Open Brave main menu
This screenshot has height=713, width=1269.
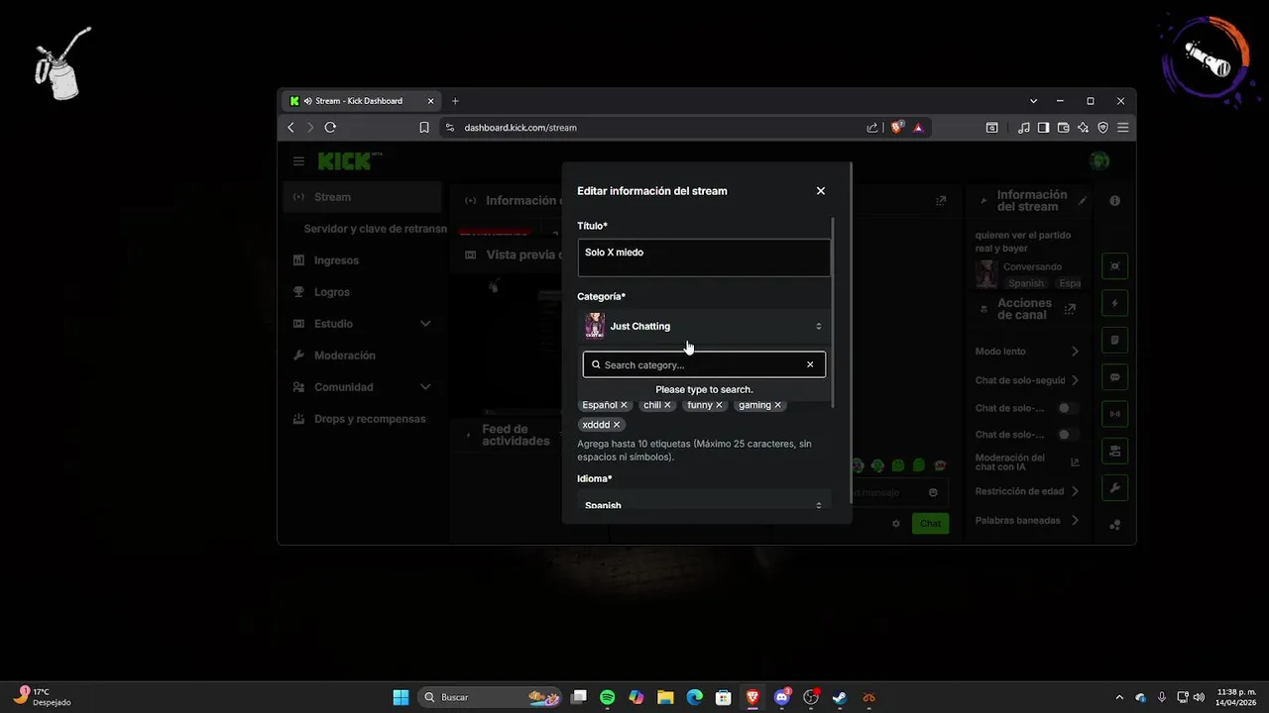pyautogui.click(x=1122, y=127)
